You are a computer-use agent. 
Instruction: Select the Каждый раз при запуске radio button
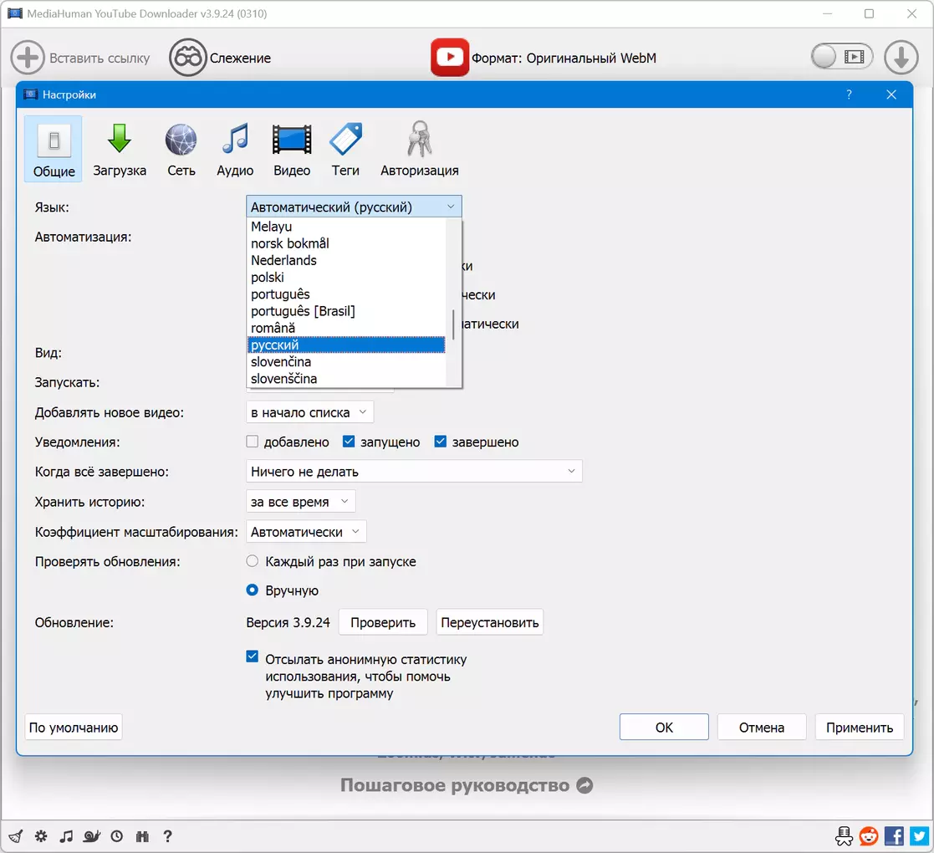point(253,561)
